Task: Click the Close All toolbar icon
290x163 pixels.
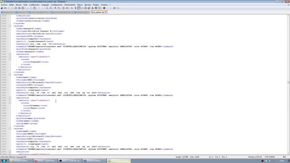Action: tap(19, 8)
